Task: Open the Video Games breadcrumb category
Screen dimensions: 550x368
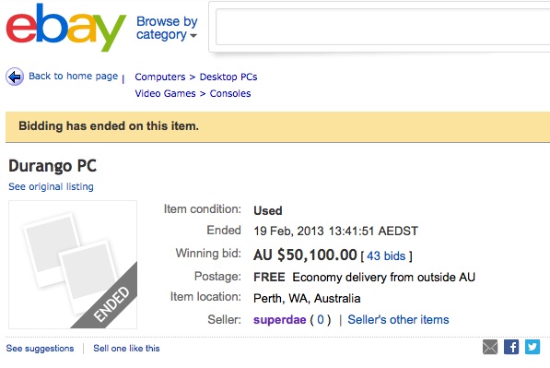Action: click(x=165, y=93)
